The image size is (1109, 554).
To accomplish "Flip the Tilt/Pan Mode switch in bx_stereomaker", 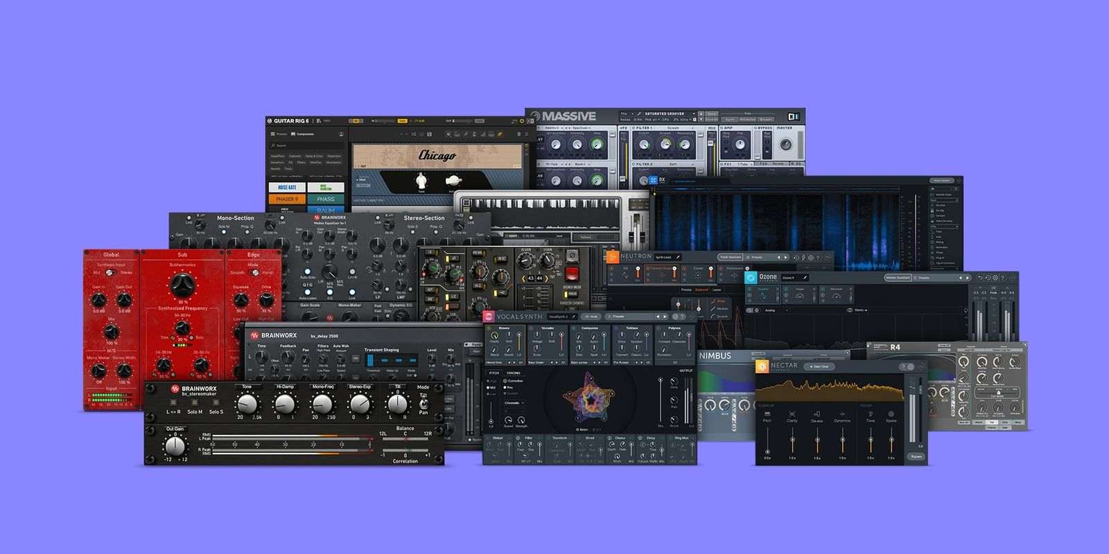I will [423, 404].
